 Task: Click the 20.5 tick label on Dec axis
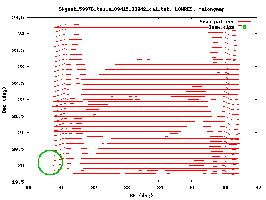click(18, 149)
